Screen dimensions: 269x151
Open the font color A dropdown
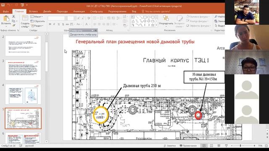coord(87,24)
